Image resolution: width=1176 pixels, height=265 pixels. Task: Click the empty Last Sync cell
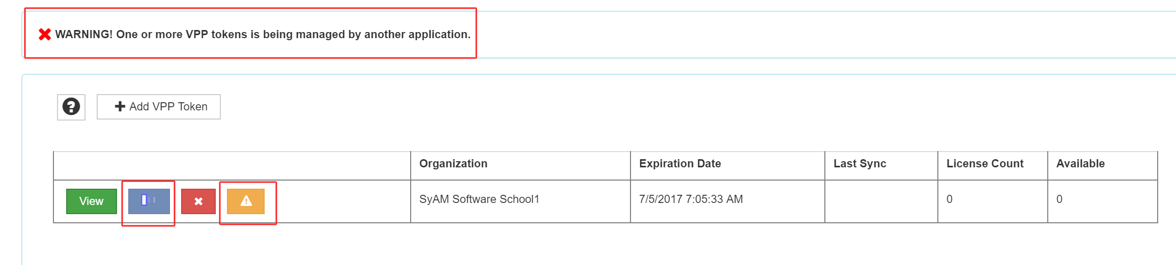(881, 201)
